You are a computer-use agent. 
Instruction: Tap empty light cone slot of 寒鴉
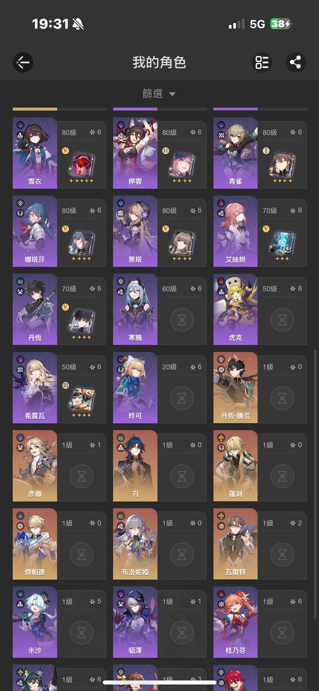click(182, 320)
